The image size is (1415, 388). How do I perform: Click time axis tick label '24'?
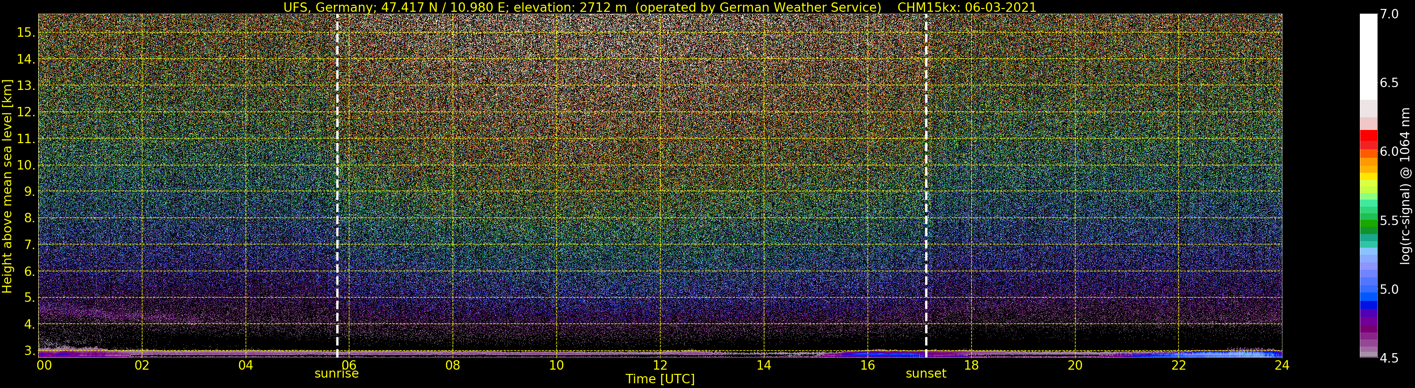click(x=1282, y=365)
